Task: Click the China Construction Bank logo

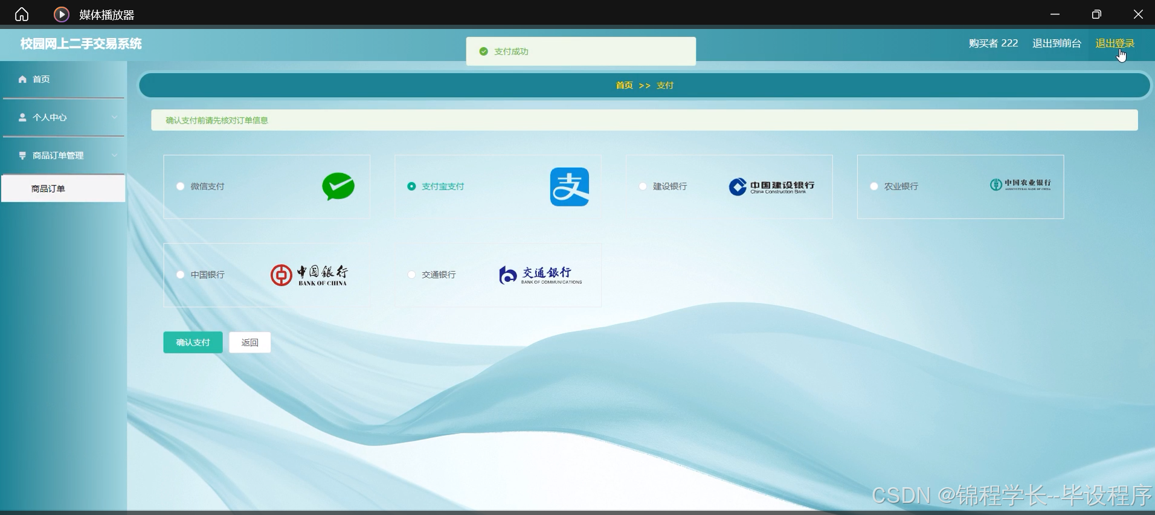Action: coord(772,187)
